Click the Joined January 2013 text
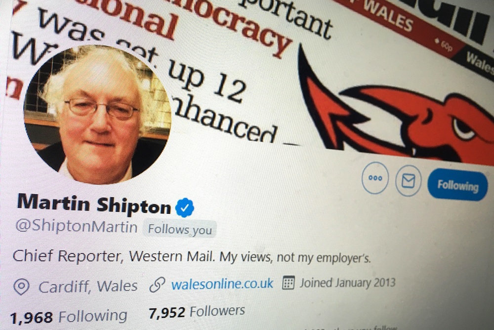 (347, 283)
